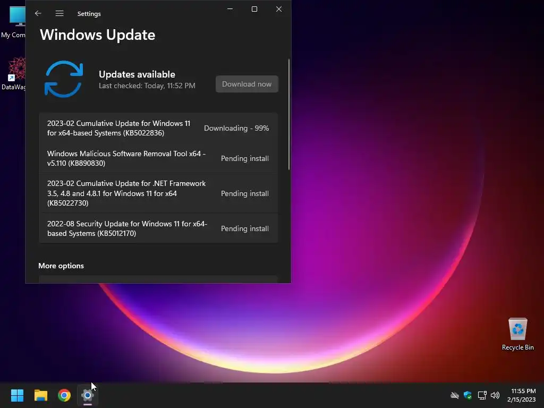
Task: Close the Settings window
Action: coord(279,9)
